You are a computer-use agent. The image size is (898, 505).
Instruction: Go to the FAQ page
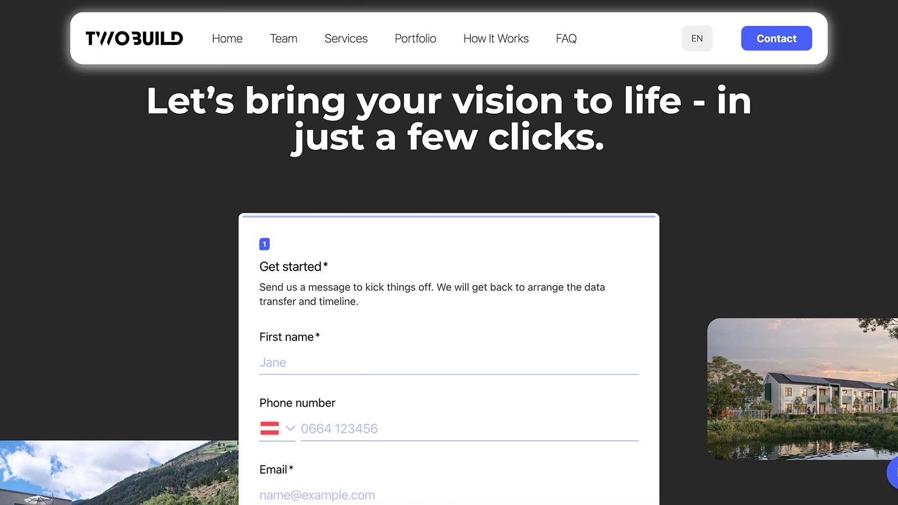(x=566, y=38)
